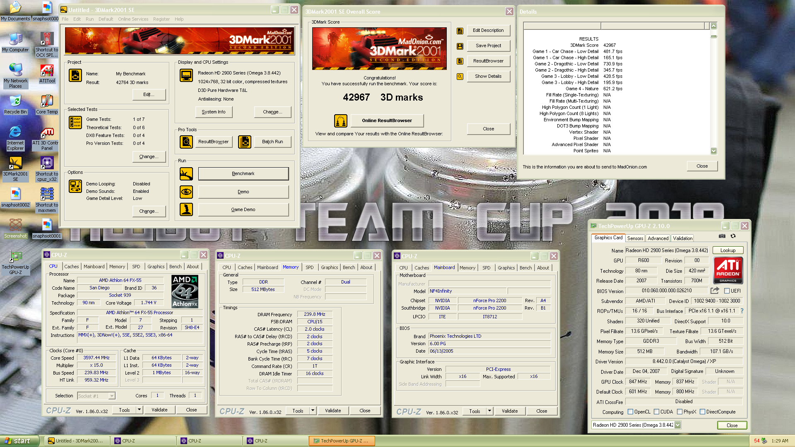This screenshot has width=795, height=447.
Task: Click the Benchmark button
Action: click(243, 174)
